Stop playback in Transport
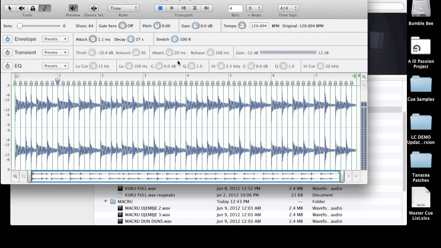Image resolution: width=441 pixels, height=248 pixels. coord(160,8)
